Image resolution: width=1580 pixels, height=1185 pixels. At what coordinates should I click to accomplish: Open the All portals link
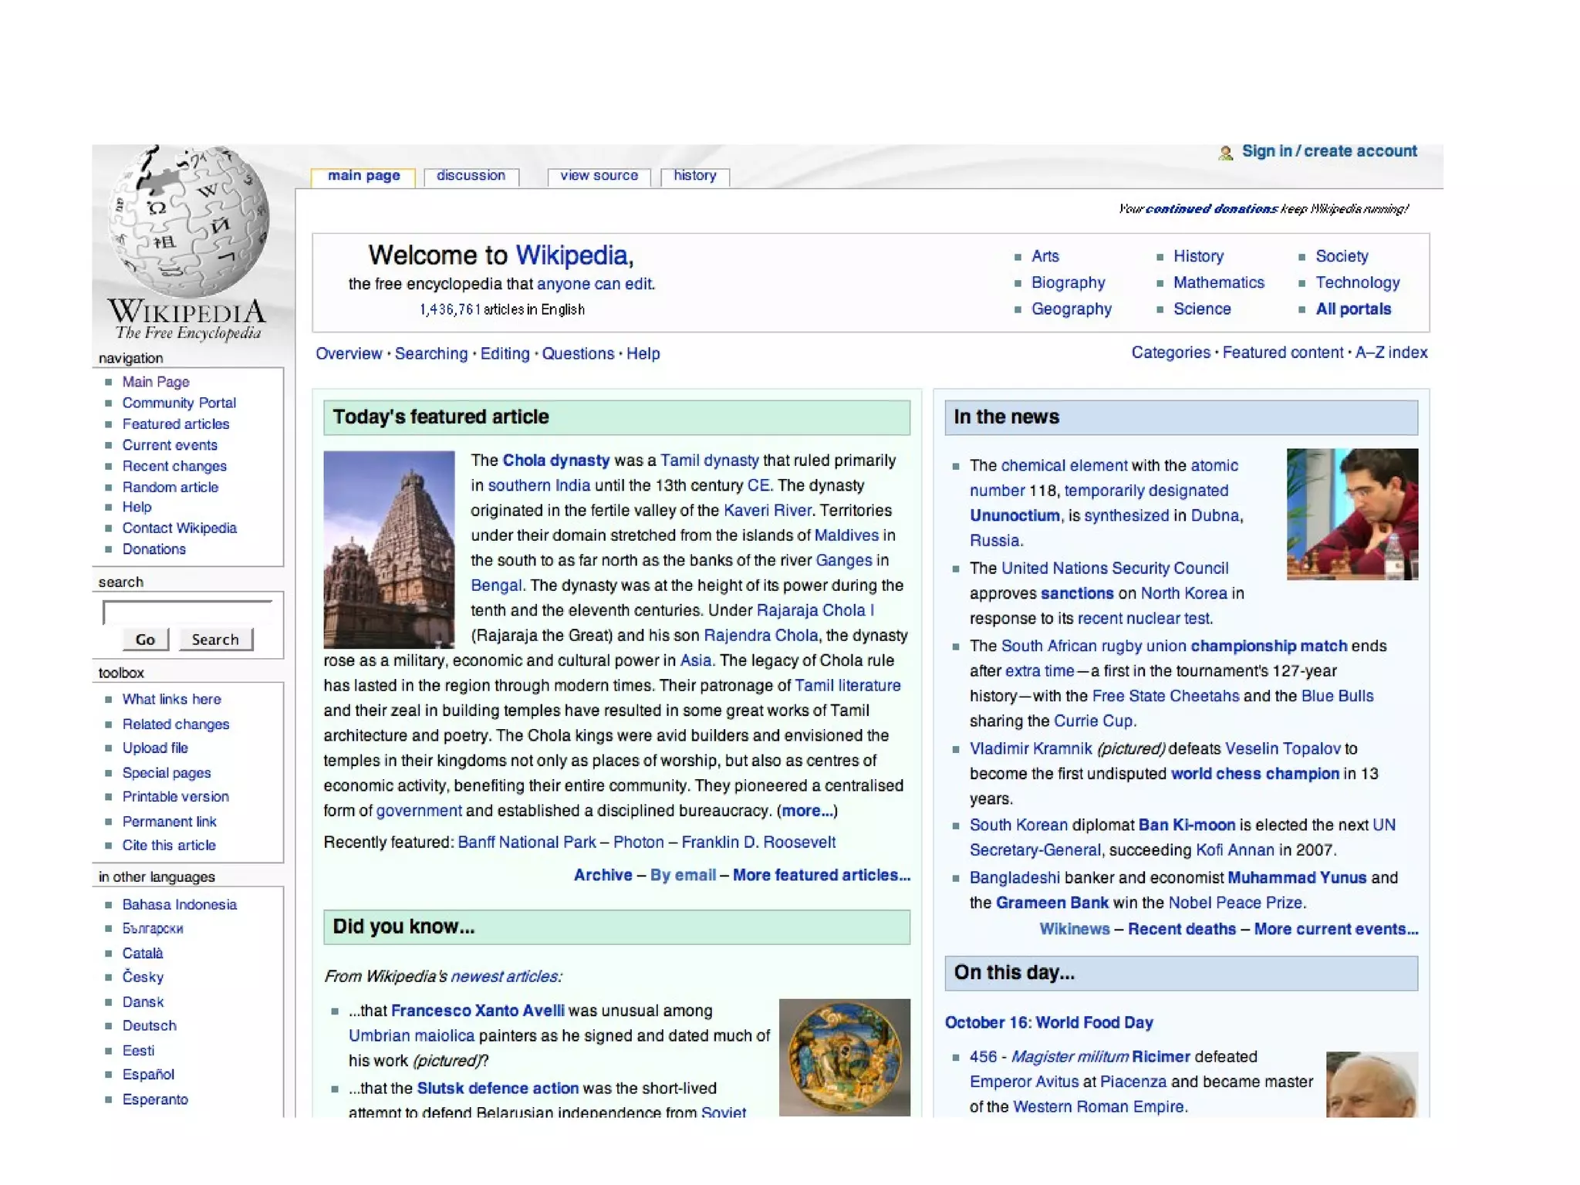[x=1353, y=309]
